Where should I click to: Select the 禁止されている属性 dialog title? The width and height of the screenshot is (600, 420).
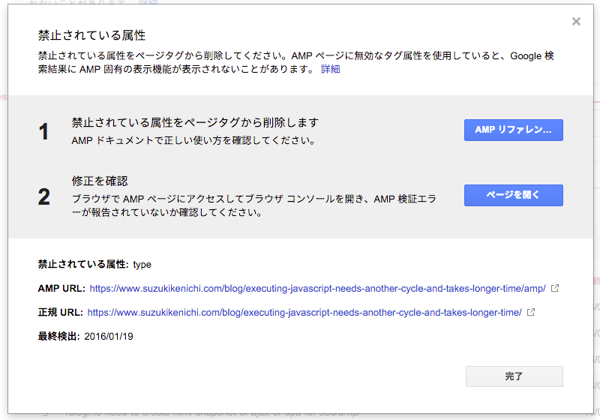click(91, 35)
